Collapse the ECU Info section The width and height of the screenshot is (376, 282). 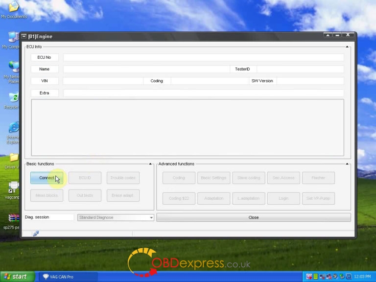click(x=347, y=47)
